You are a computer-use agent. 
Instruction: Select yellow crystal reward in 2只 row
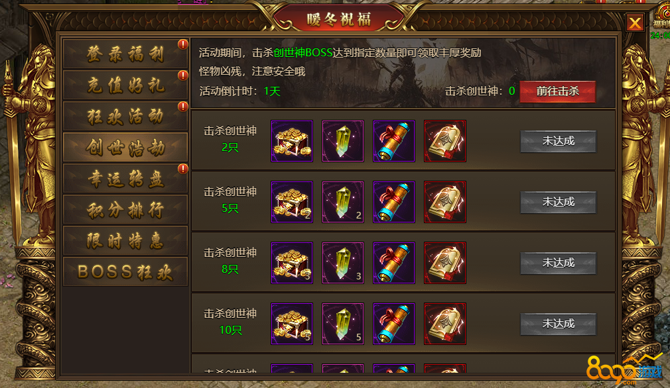343,141
